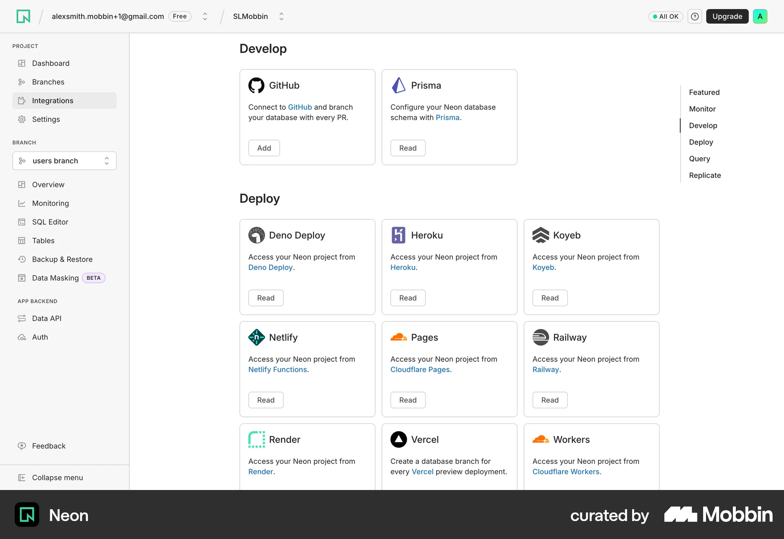Image resolution: width=784 pixels, height=539 pixels.
Task: Expand the account switcher chevron beside Free
Action: coord(205,16)
